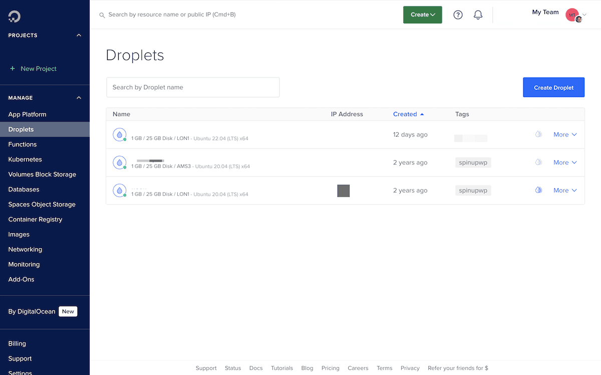Click the New Project link

pyautogui.click(x=34, y=68)
